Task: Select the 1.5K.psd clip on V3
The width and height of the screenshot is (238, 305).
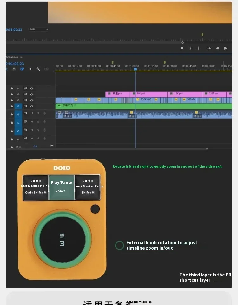Action: tap(185, 94)
